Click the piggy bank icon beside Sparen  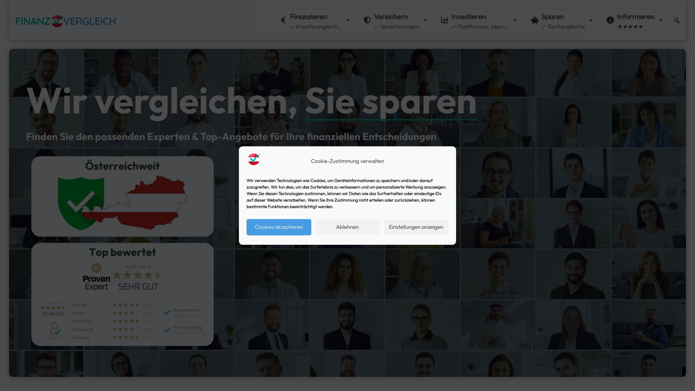534,21
